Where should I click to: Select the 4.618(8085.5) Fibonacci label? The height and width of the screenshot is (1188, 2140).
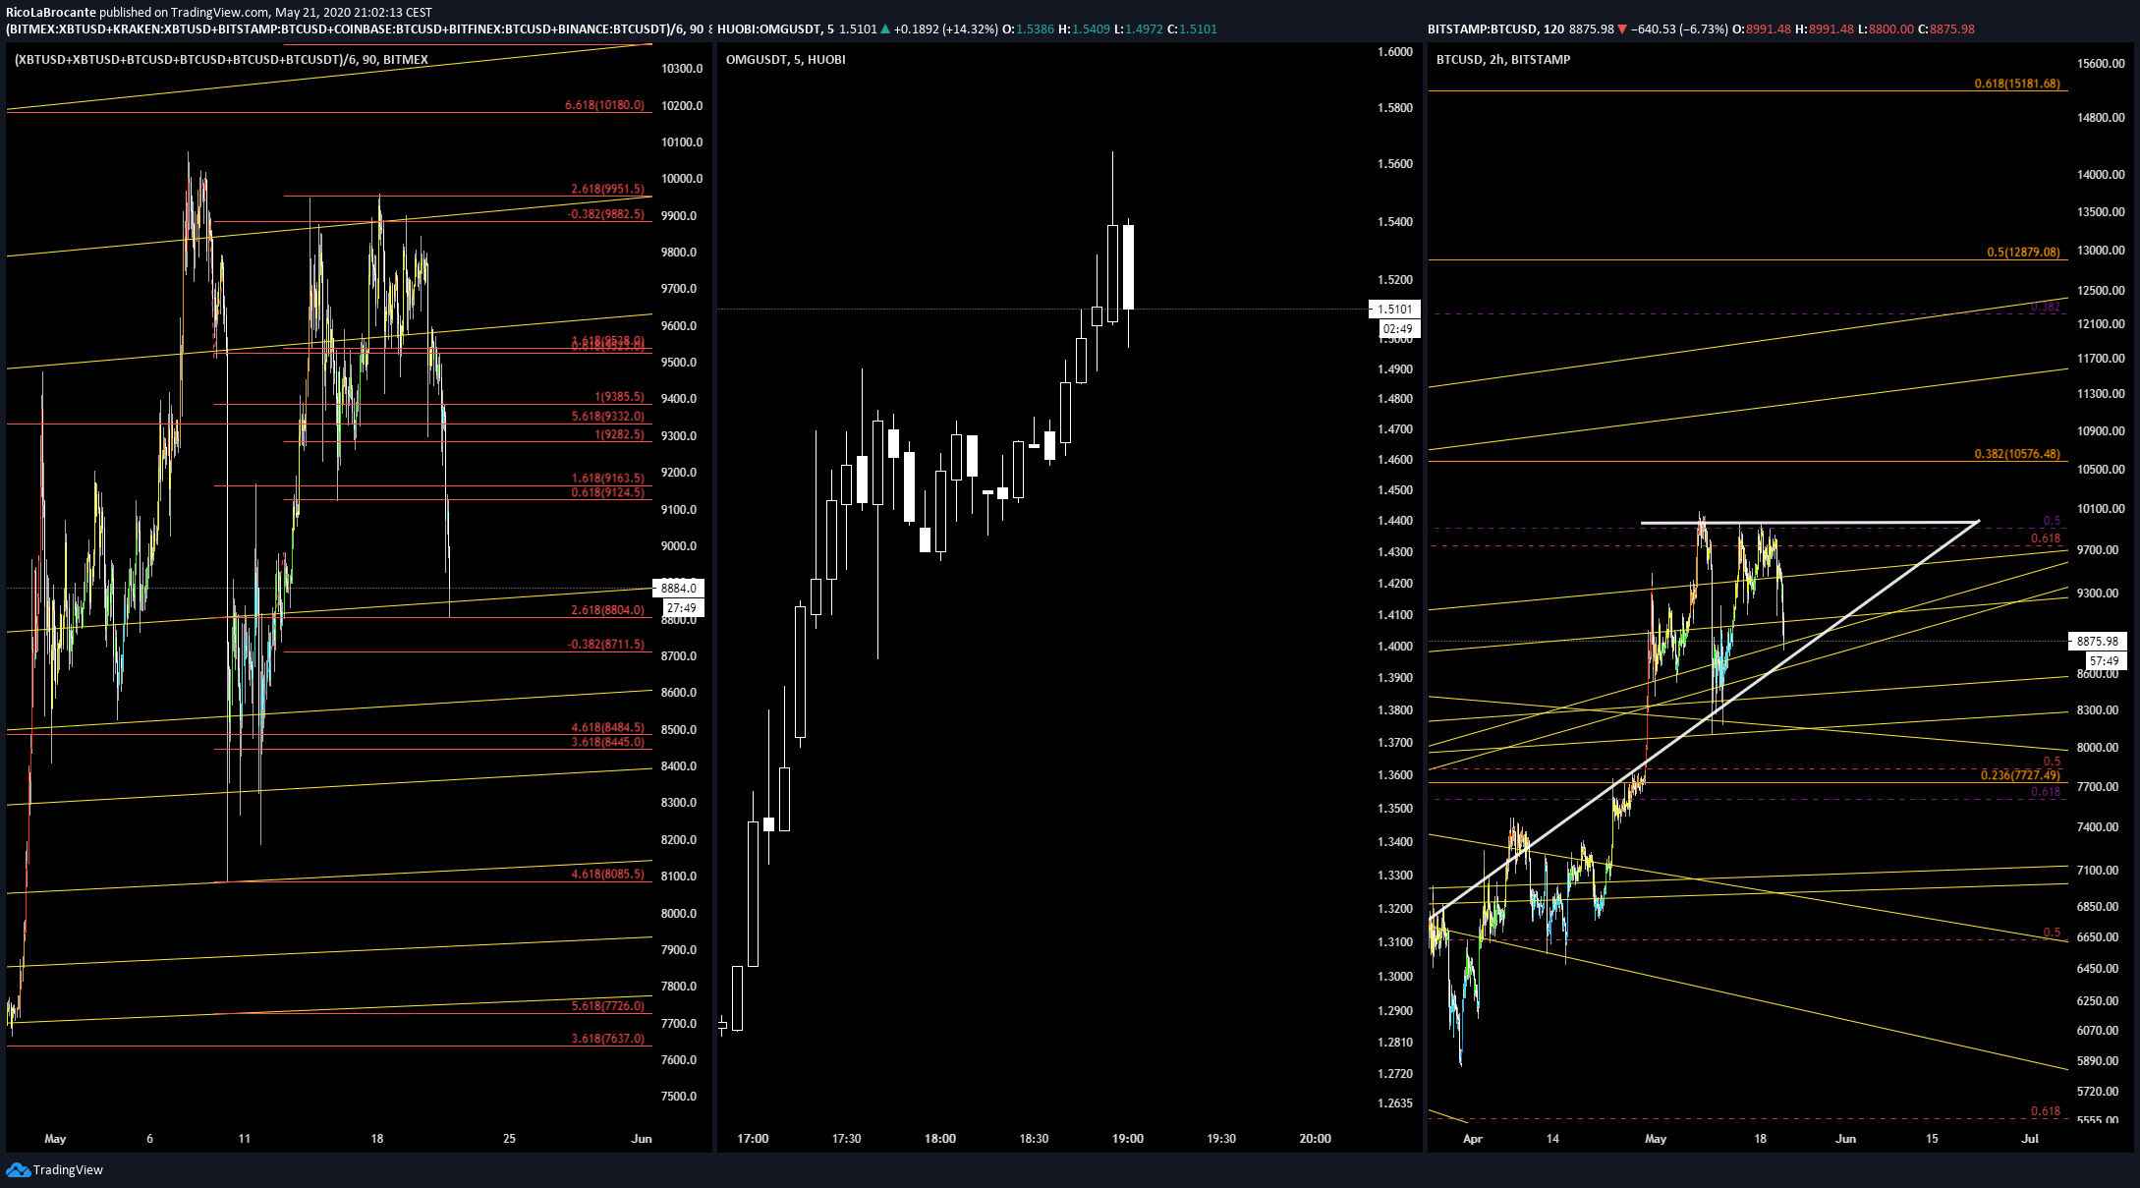pyautogui.click(x=607, y=875)
